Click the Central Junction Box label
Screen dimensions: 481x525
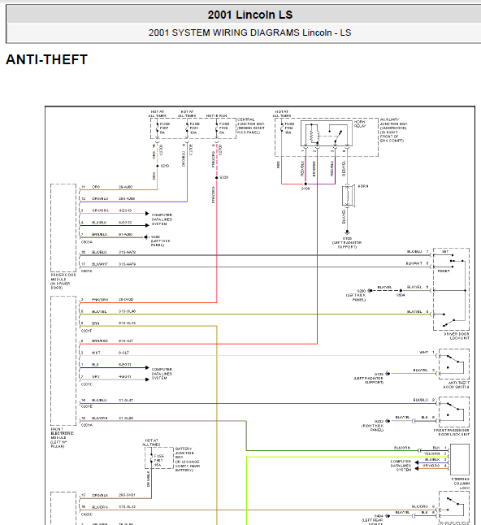click(251, 126)
